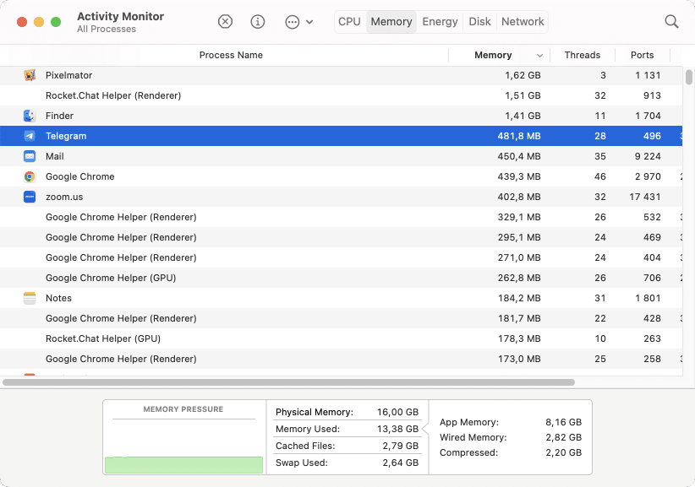The width and height of the screenshot is (695, 487).
Task: Click the Google Chrome app icon
Action: pyautogui.click(x=30, y=177)
